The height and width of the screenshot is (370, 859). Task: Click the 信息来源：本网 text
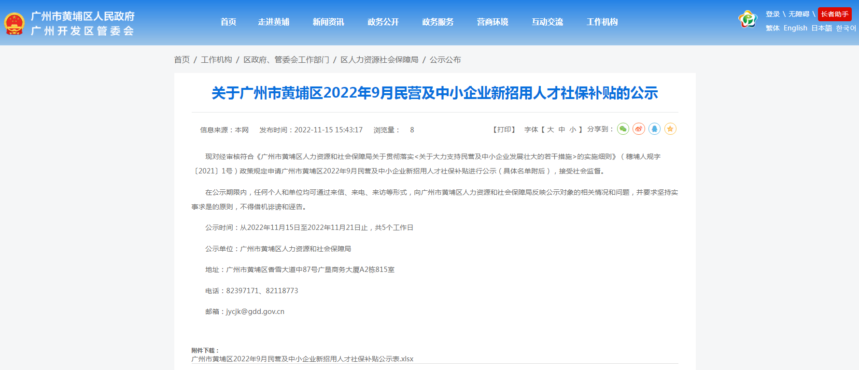point(225,130)
